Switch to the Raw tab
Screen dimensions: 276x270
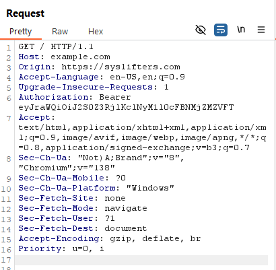tap(60, 32)
